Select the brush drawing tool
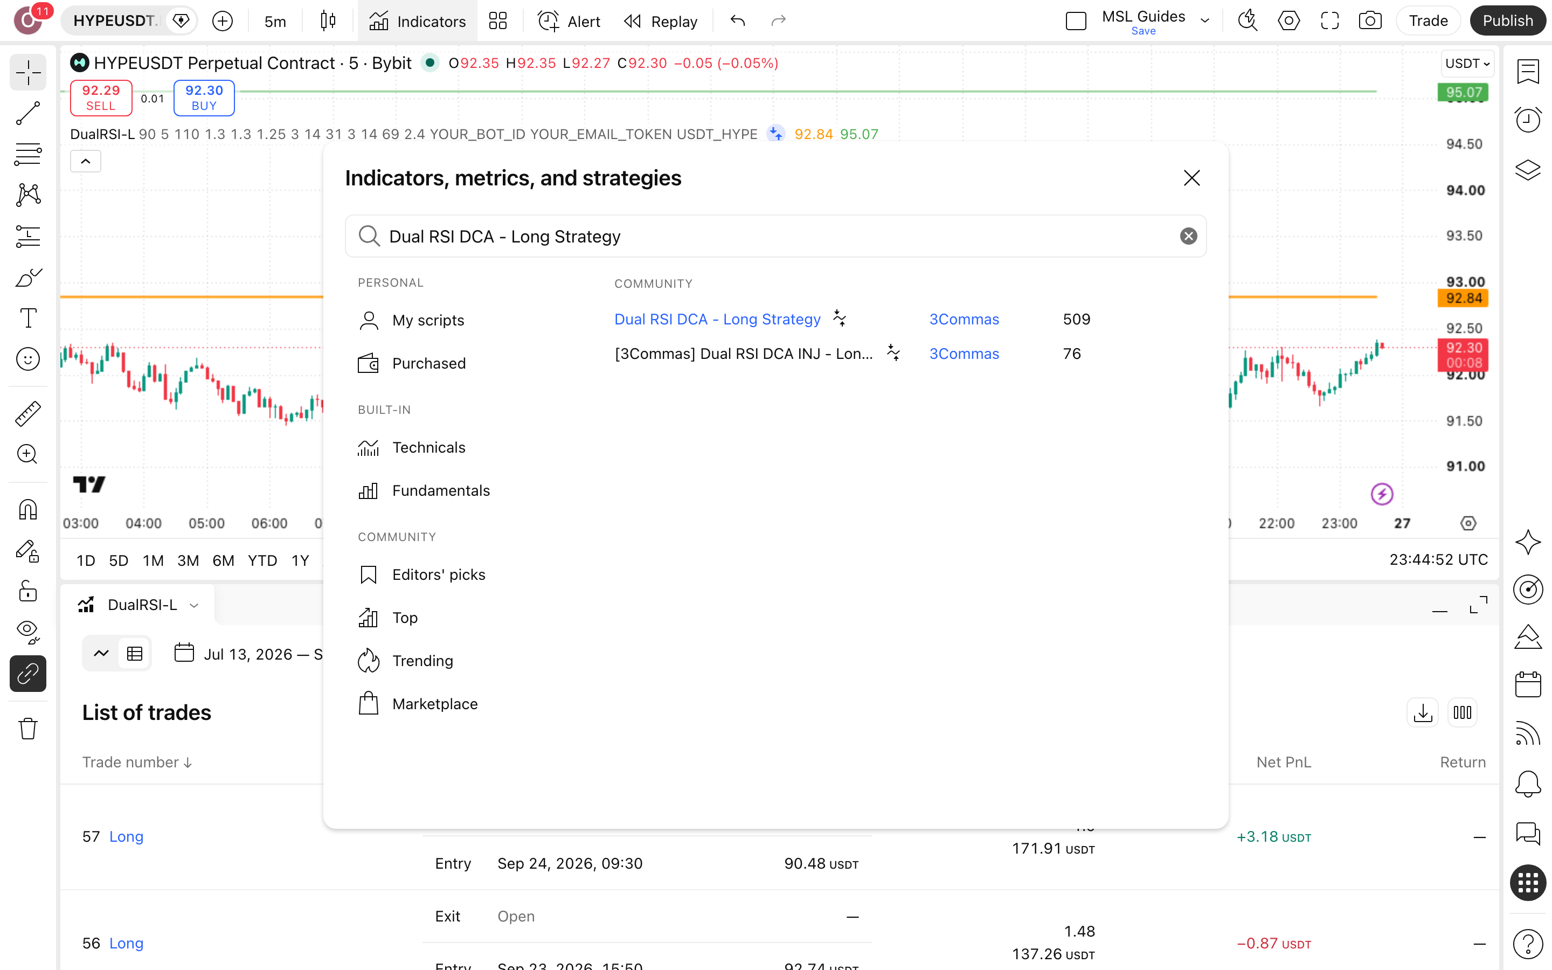 click(28, 277)
